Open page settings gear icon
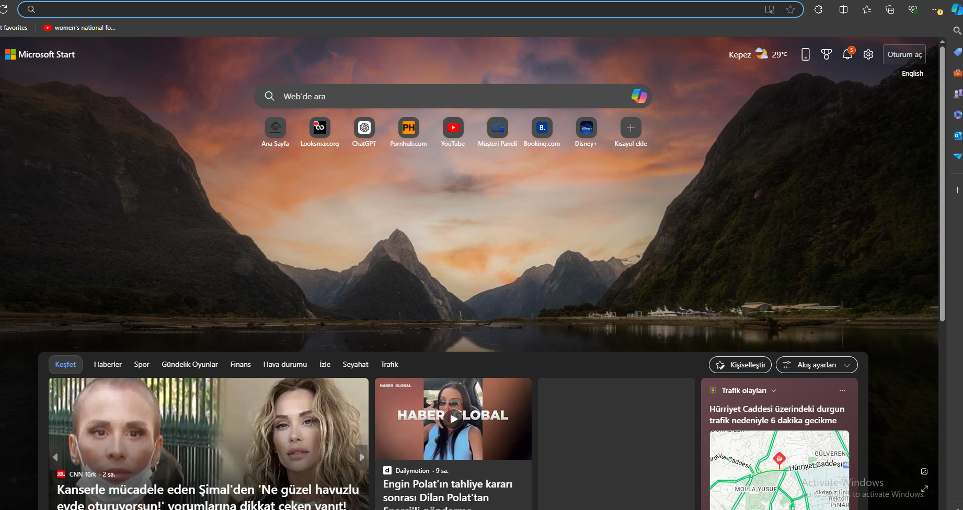Screen dimensions: 963x510 click(868, 54)
